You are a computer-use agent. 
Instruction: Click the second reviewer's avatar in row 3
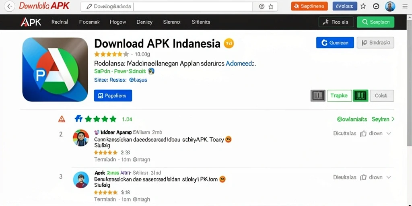81,180
